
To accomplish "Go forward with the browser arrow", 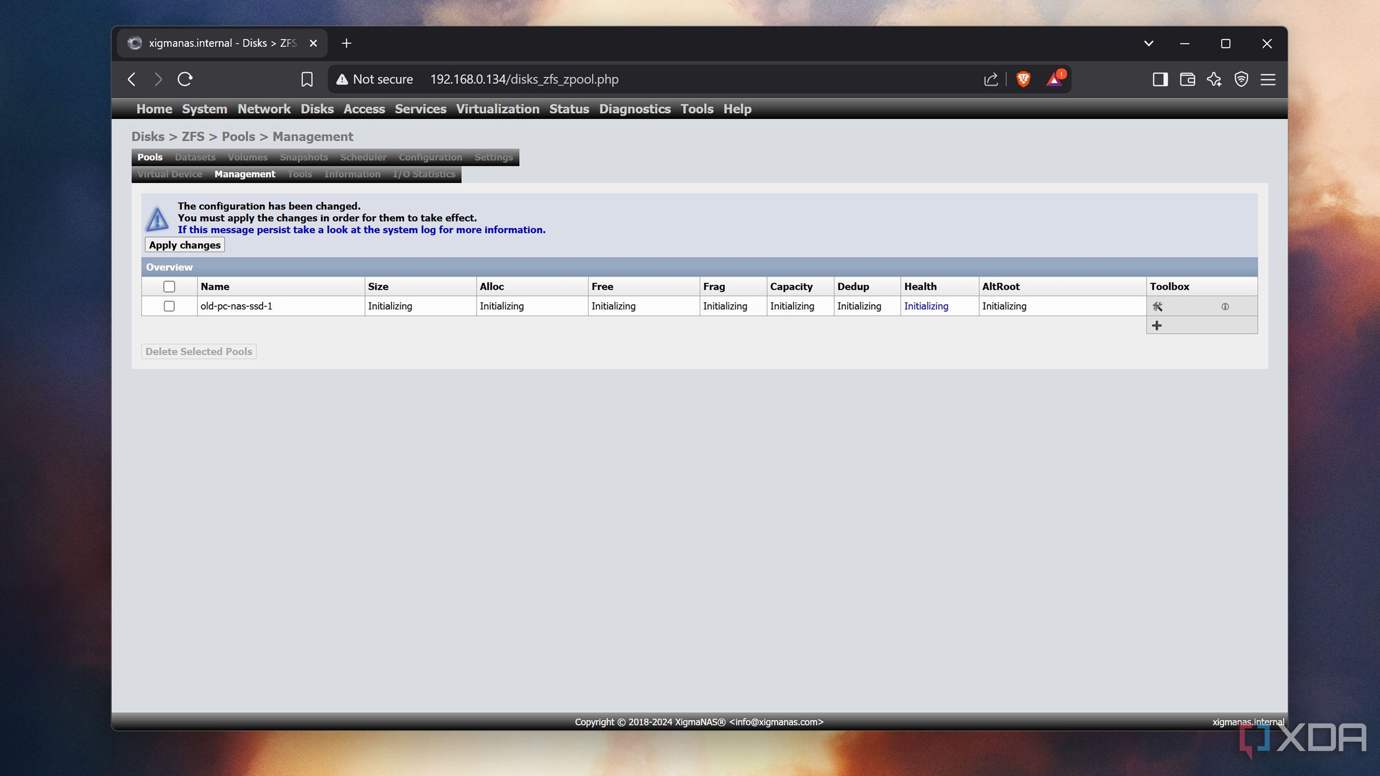I will click(157, 79).
